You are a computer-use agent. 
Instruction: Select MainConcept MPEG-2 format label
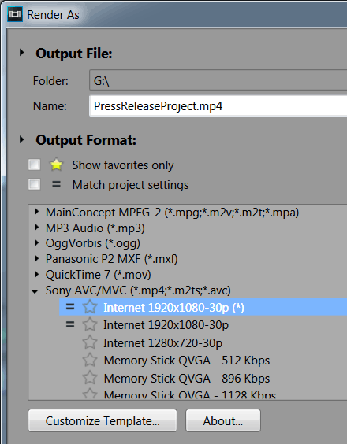pos(172,213)
